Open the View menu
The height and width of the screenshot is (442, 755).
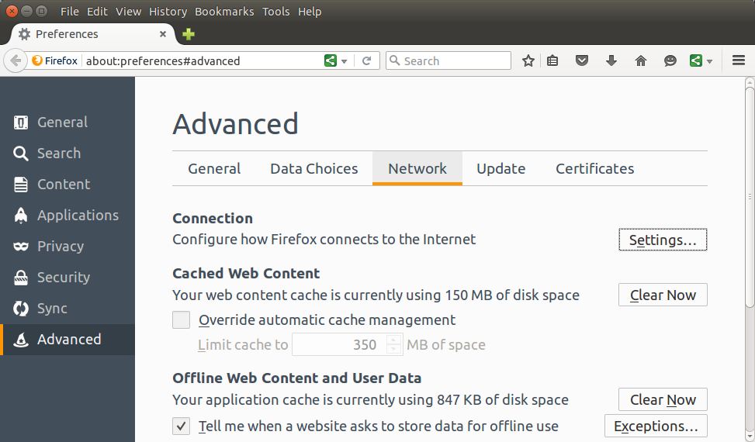click(x=128, y=12)
